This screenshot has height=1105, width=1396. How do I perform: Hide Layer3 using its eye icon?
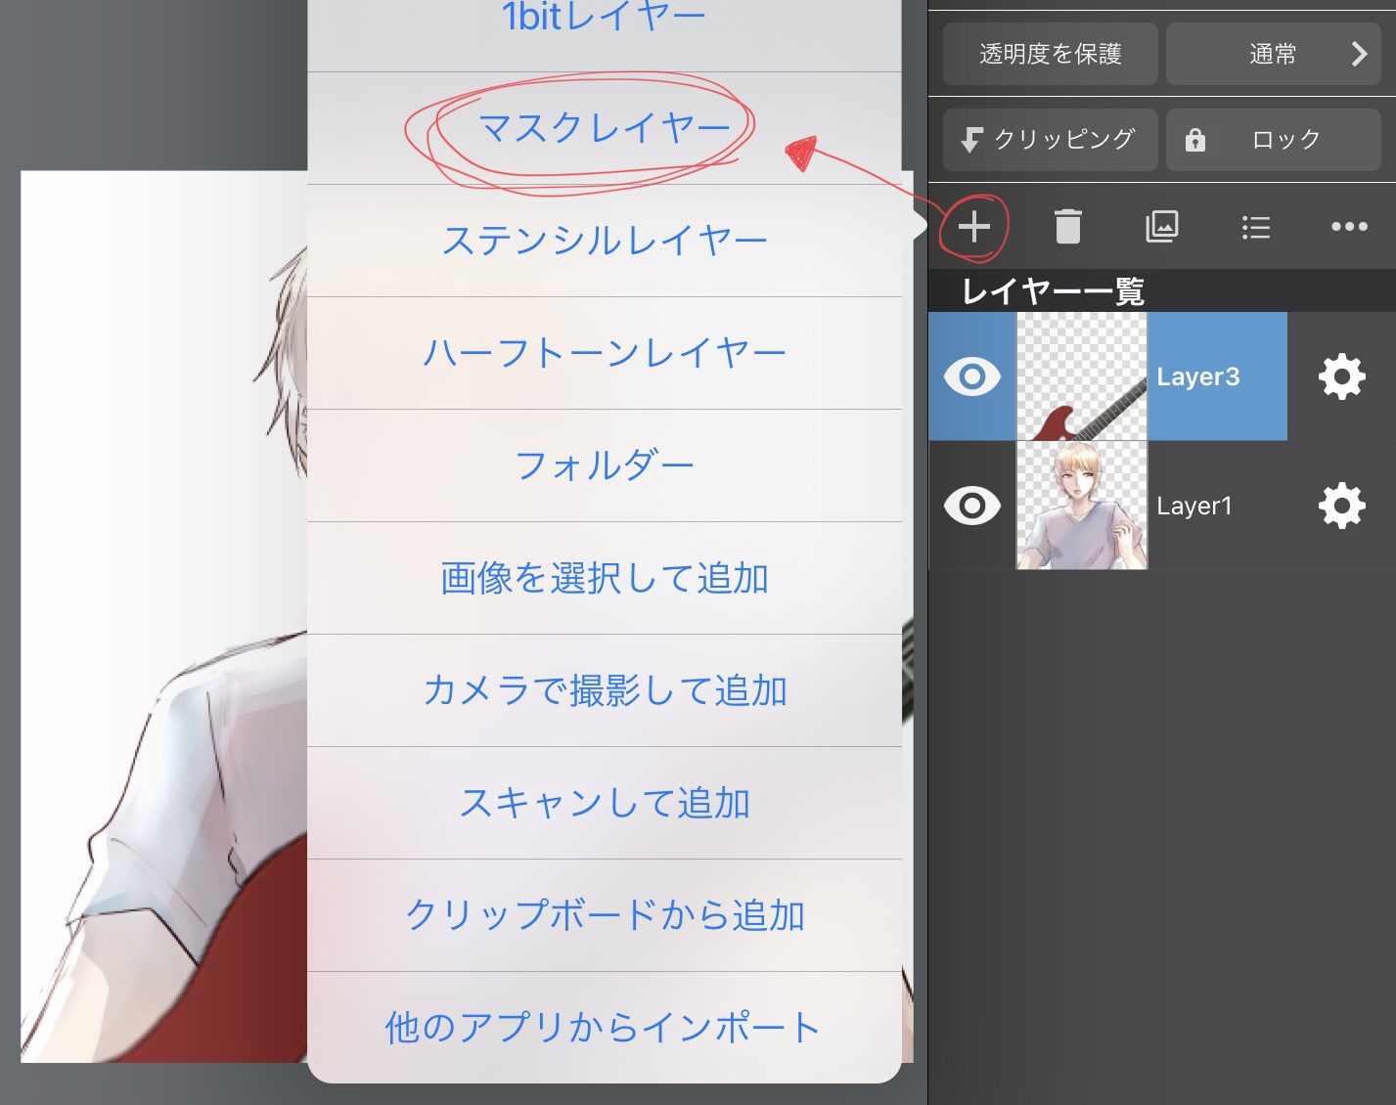pyautogui.click(x=971, y=376)
